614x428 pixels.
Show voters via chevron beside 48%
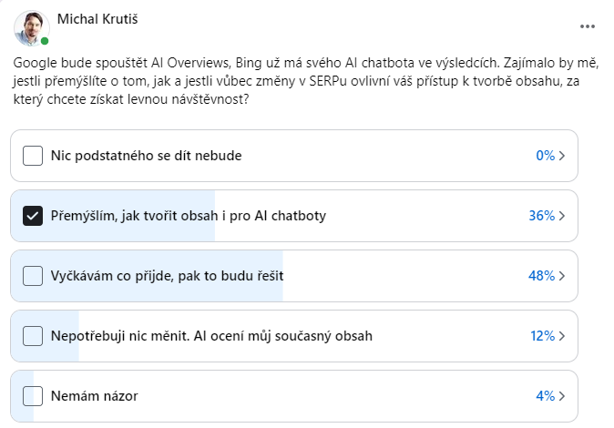562,276
